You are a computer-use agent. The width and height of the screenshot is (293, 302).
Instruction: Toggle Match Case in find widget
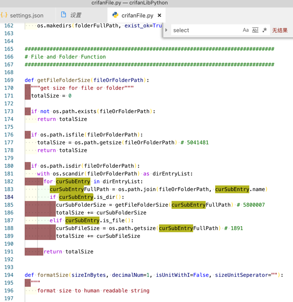point(245,30)
